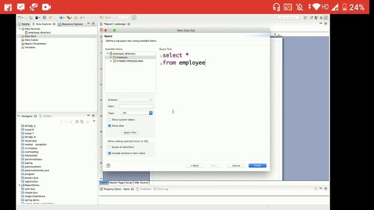Image resolution: width=374 pixels, height=210 pixels.
Task: Enable Quote all identifiers checkbox
Action: click(109, 147)
